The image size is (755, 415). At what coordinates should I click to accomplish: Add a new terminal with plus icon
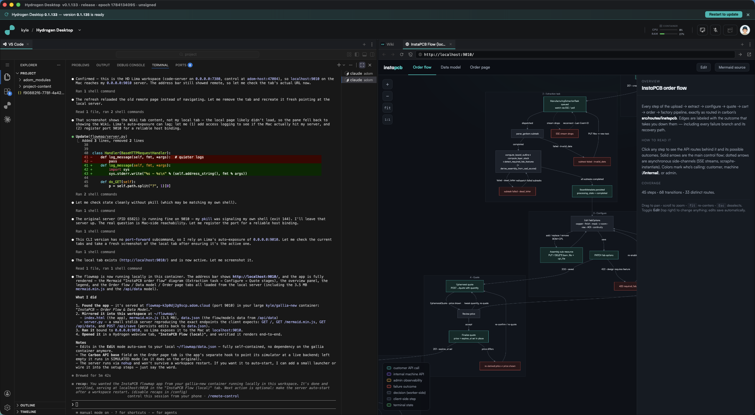[x=339, y=65]
